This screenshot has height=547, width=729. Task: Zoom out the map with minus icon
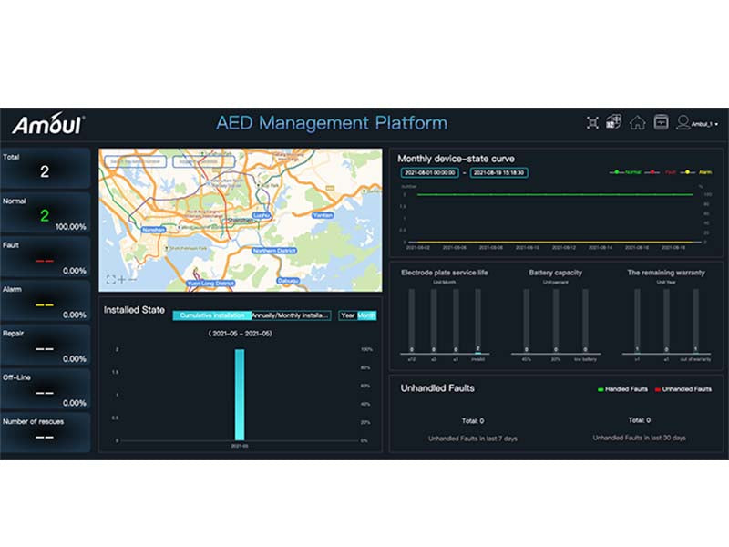pos(135,279)
